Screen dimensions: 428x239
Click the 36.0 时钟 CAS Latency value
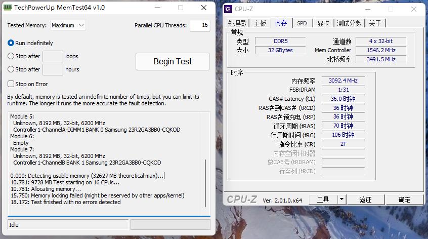coord(343,99)
